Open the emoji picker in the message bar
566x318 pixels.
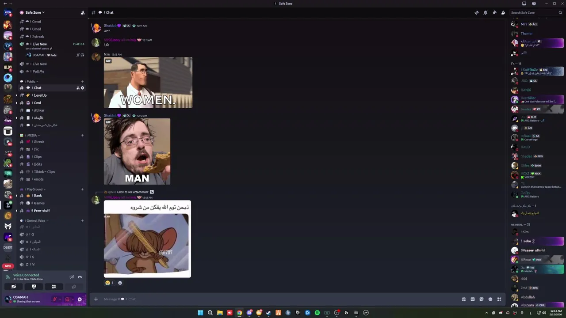pos(490,299)
